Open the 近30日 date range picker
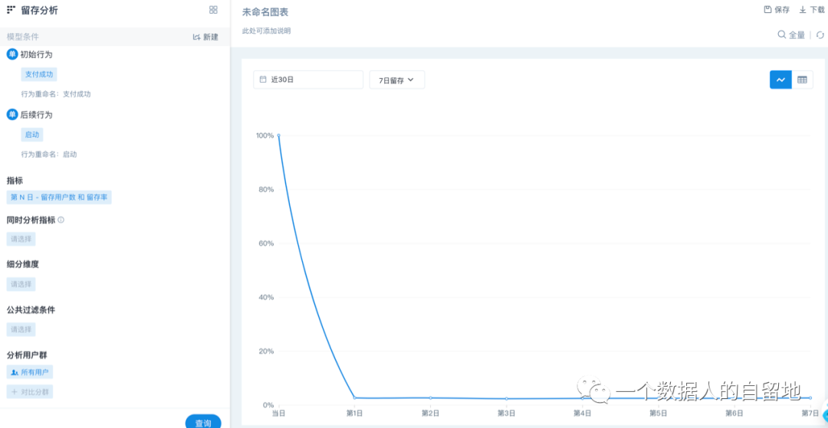The image size is (828, 428). click(308, 80)
